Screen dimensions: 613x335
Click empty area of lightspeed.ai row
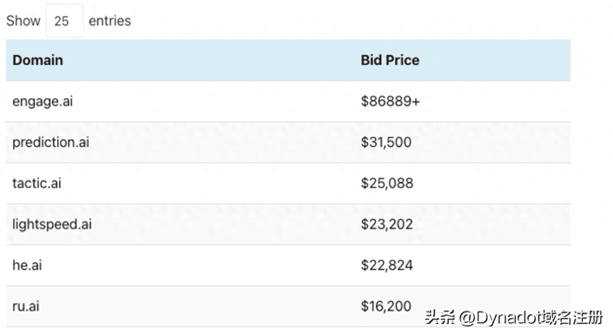[216, 224]
